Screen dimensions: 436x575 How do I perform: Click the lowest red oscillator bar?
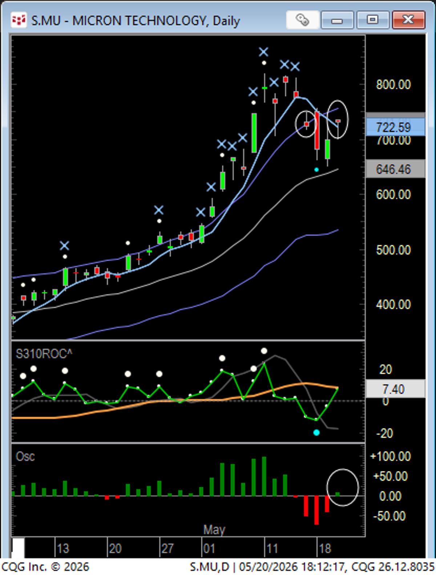point(316,510)
